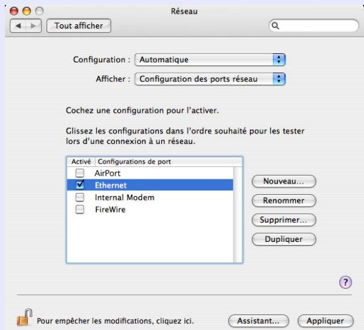This screenshot has height=330, width=364.
Task: Enable the AirPort checkbox
Action: click(x=80, y=173)
